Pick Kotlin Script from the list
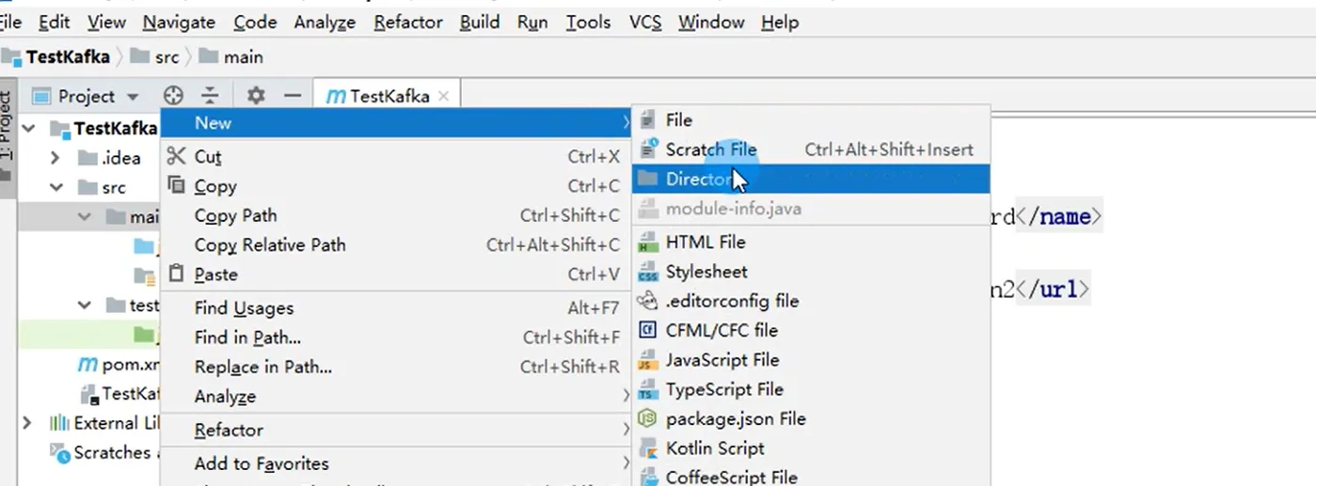The image size is (1317, 486). coord(714,448)
